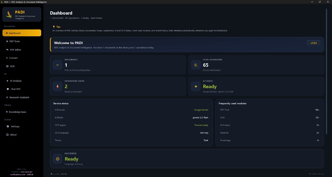Click the OCR sidebar icon
Screen dimensions: 332x177
point(7,66)
